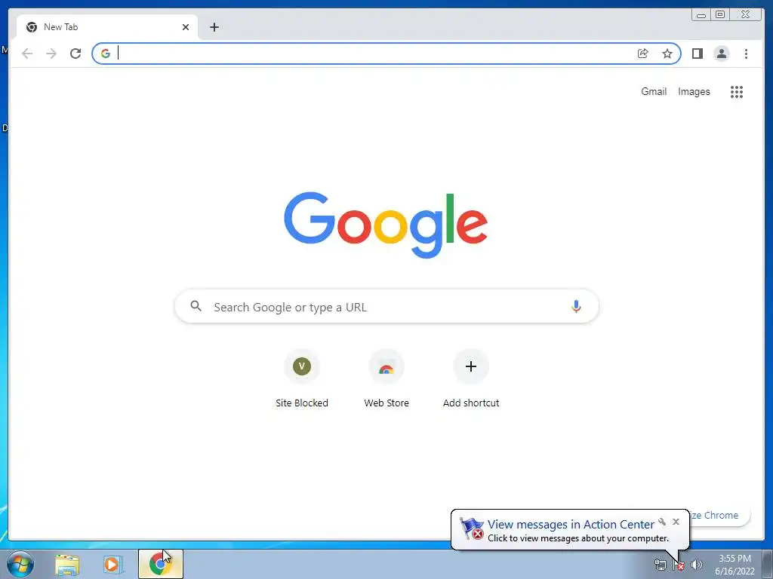Open a new tab with plus button

point(214,27)
